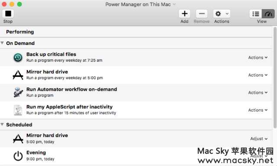The height and width of the screenshot is (166, 277).
Task: Click the vertical scrollbar thumb
Action: (275, 78)
